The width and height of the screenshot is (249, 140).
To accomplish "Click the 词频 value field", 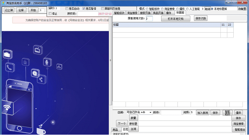I will (193, 112).
